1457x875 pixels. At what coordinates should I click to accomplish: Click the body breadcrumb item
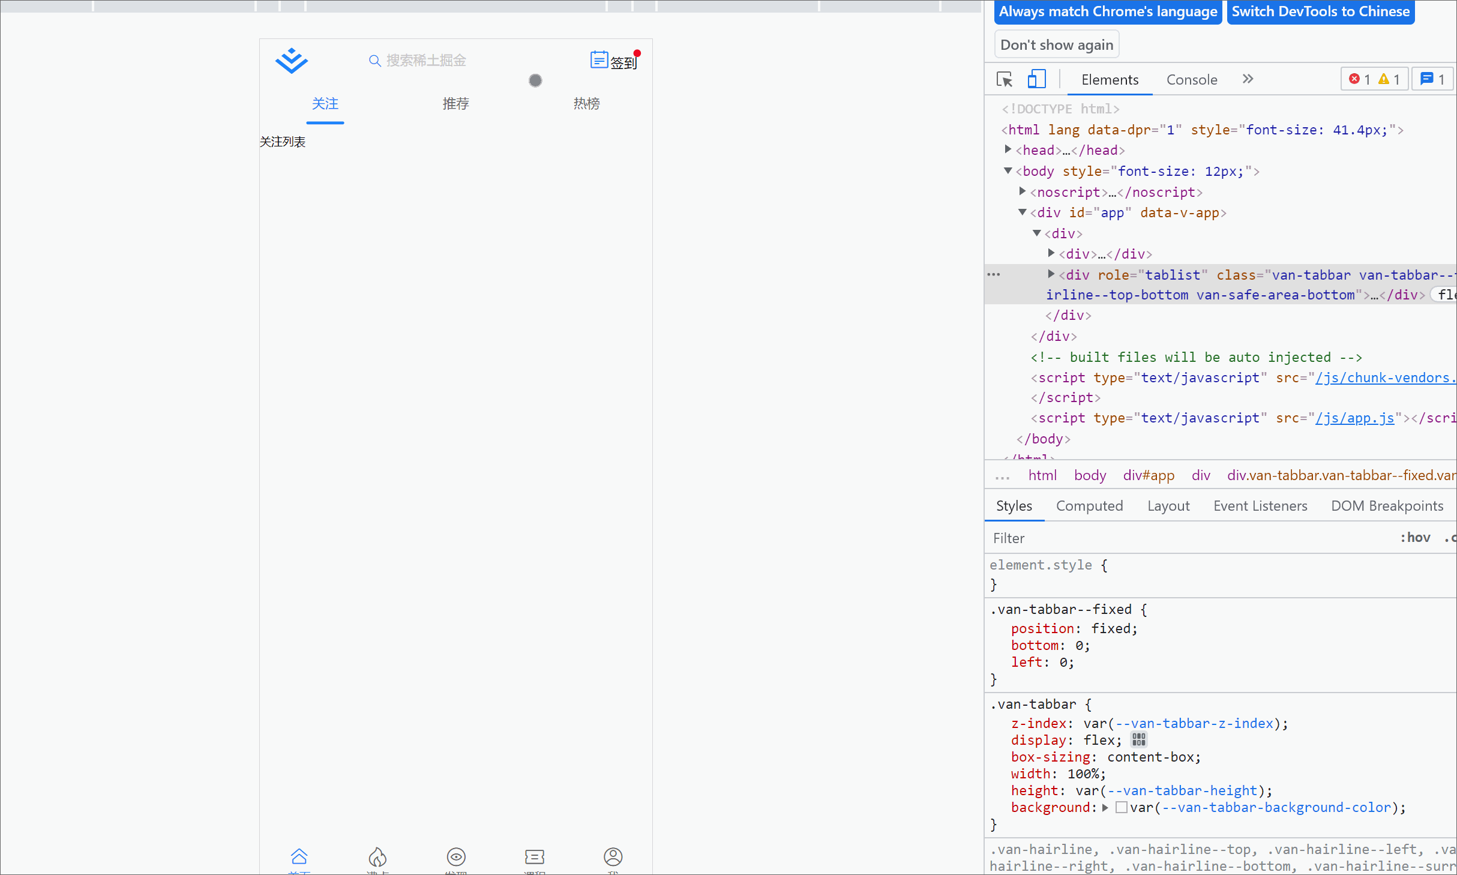[x=1090, y=475]
